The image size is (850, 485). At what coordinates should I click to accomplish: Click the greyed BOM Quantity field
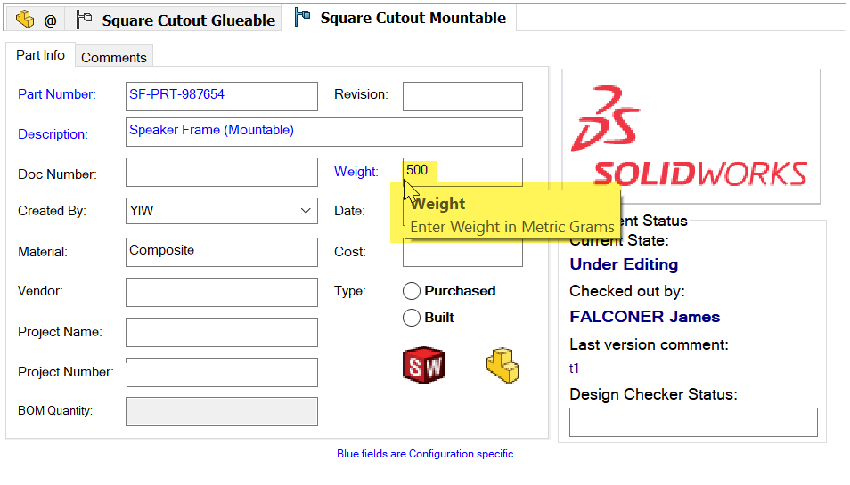pyautogui.click(x=222, y=411)
